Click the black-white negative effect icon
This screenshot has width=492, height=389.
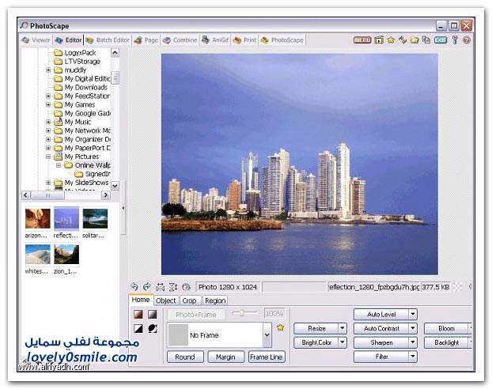(138, 329)
